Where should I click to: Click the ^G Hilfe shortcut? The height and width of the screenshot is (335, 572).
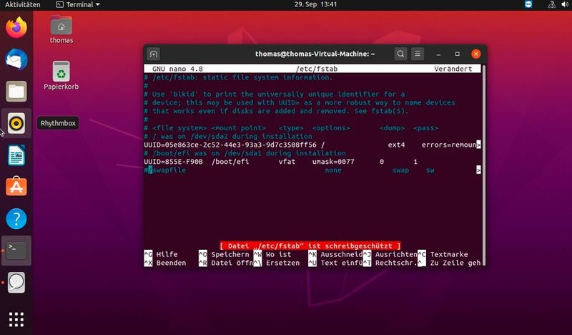coord(161,255)
